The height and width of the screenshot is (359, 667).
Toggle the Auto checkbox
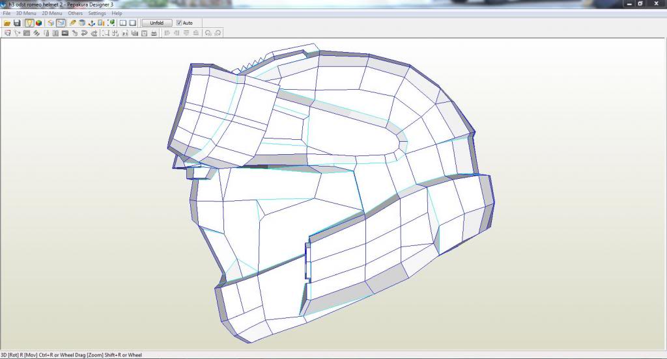(x=179, y=23)
